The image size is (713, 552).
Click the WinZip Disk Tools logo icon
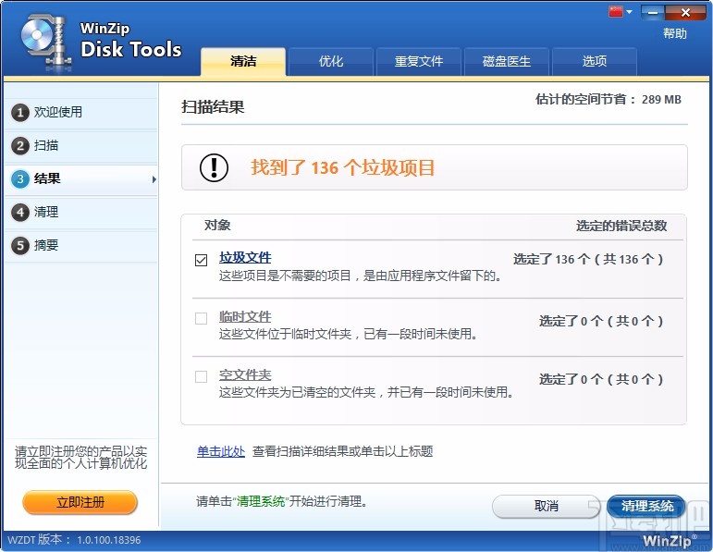45,42
